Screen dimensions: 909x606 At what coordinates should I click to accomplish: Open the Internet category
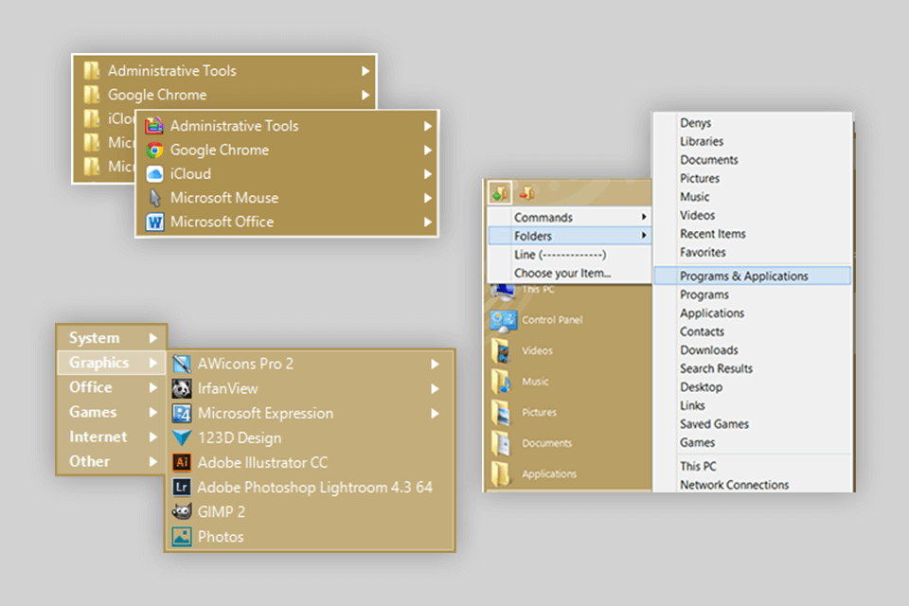click(112, 437)
